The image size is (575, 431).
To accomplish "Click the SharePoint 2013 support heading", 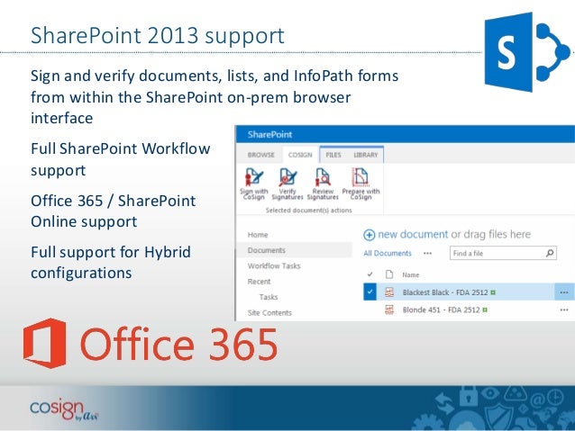I will tap(158, 35).
